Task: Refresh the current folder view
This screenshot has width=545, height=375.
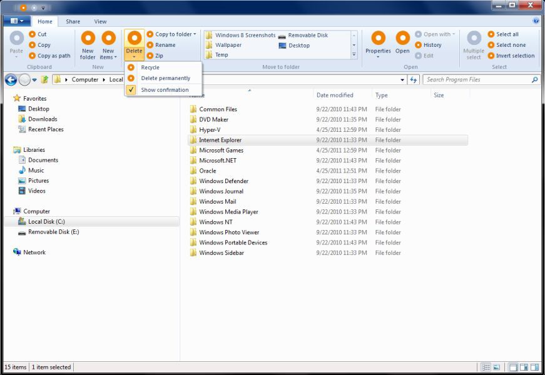Action: (413, 80)
